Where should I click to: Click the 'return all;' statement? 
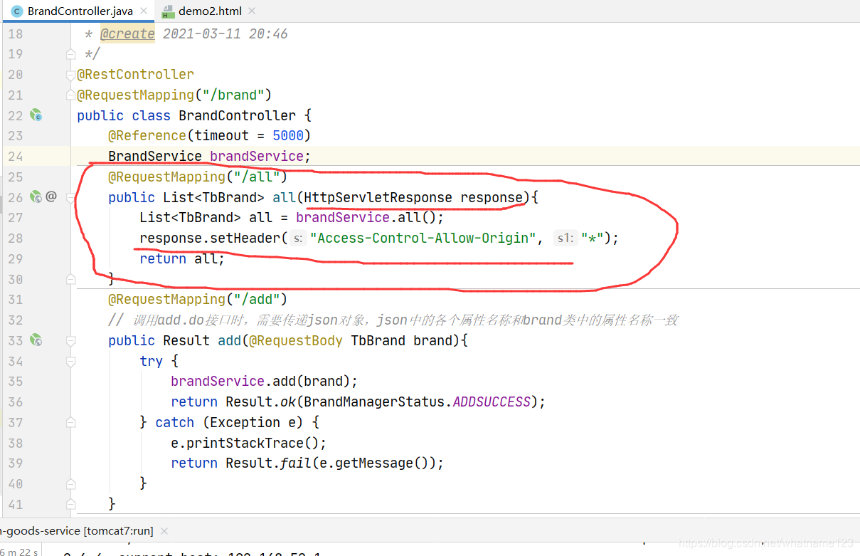(x=182, y=258)
